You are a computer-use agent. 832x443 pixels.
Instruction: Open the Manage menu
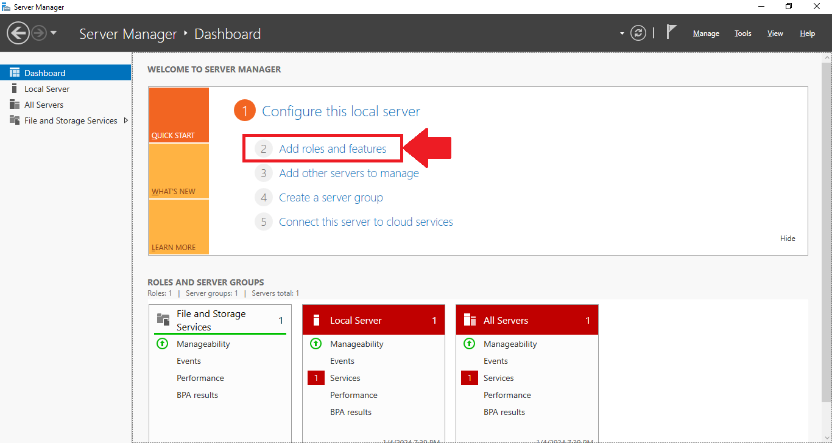pyautogui.click(x=705, y=33)
